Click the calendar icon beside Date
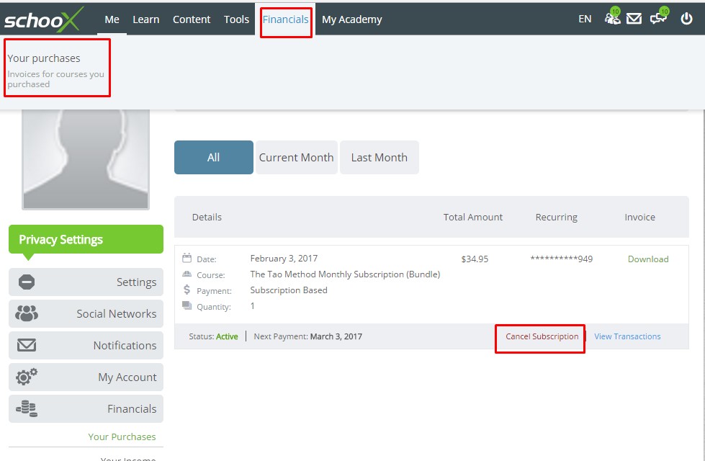Viewport: 705px width, 461px height. click(187, 258)
